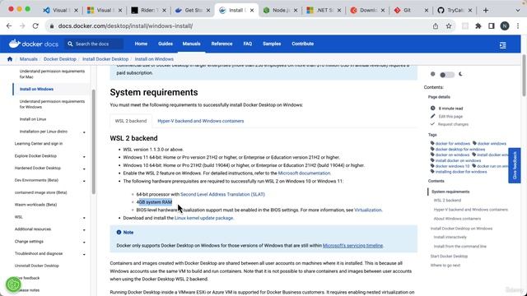Open the Linux kernel update package link
527x296 pixels.
203,218
